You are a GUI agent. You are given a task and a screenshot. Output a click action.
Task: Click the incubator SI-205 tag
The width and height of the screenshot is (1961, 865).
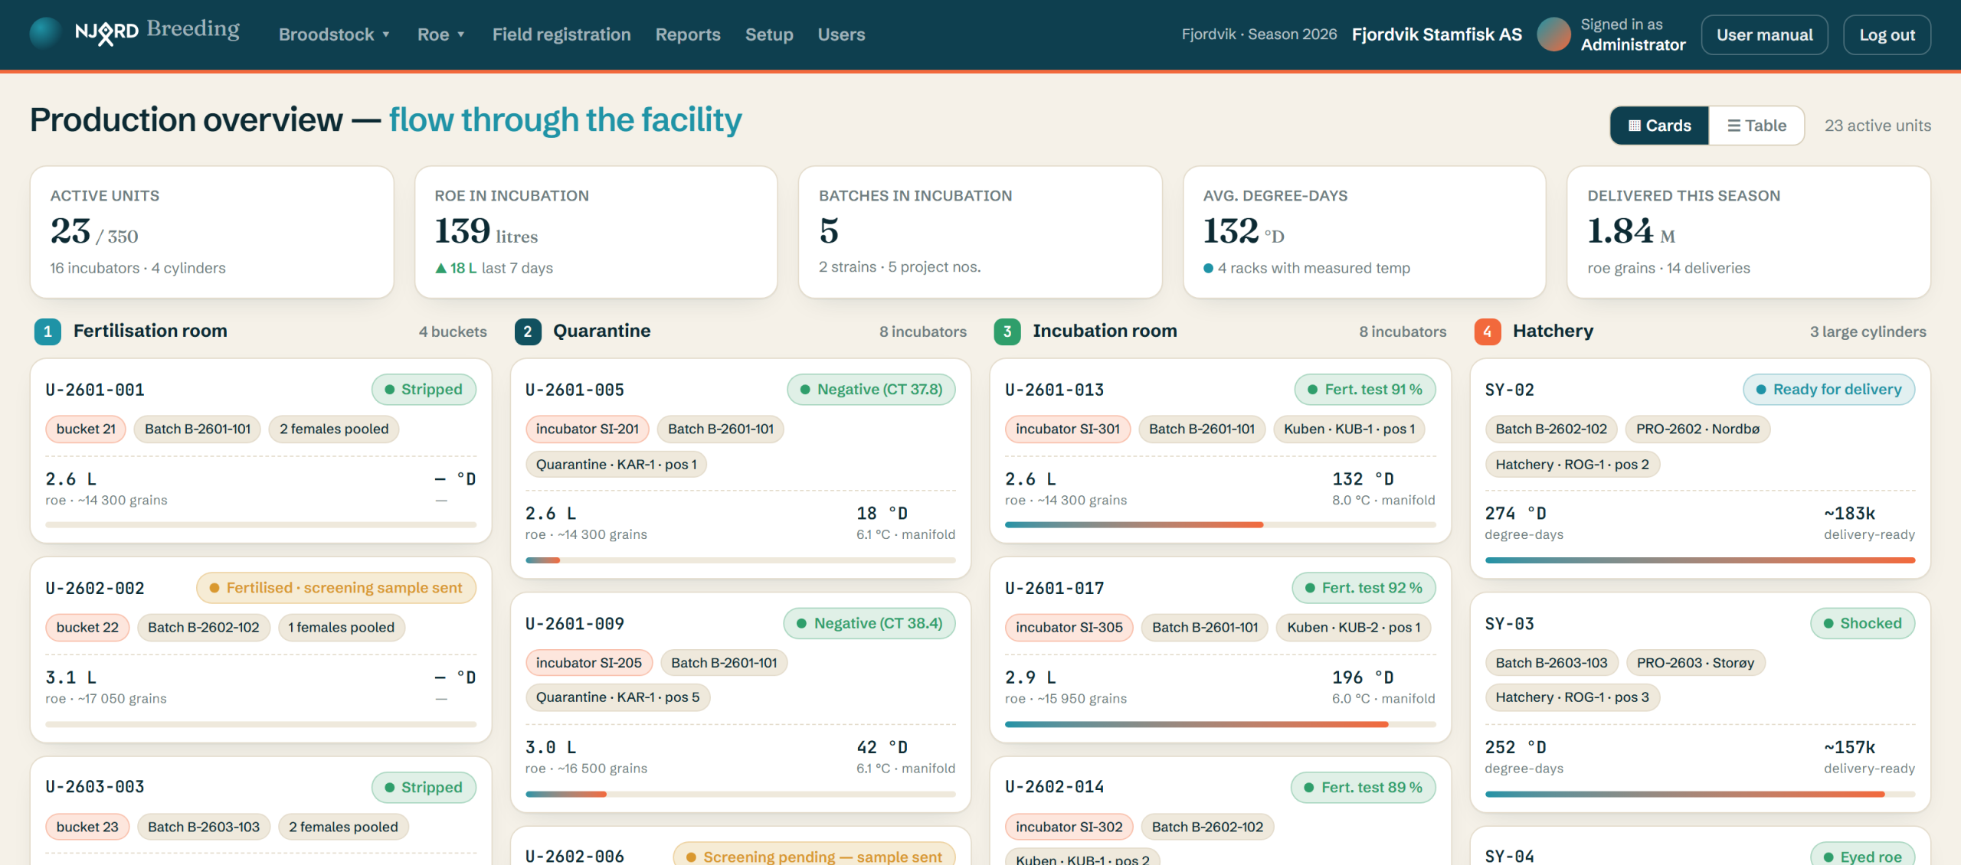tap(589, 663)
